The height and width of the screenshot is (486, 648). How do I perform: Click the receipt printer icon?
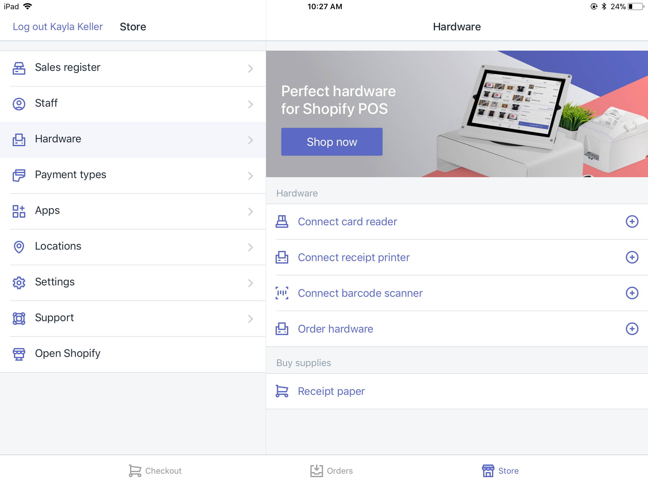pos(282,257)
